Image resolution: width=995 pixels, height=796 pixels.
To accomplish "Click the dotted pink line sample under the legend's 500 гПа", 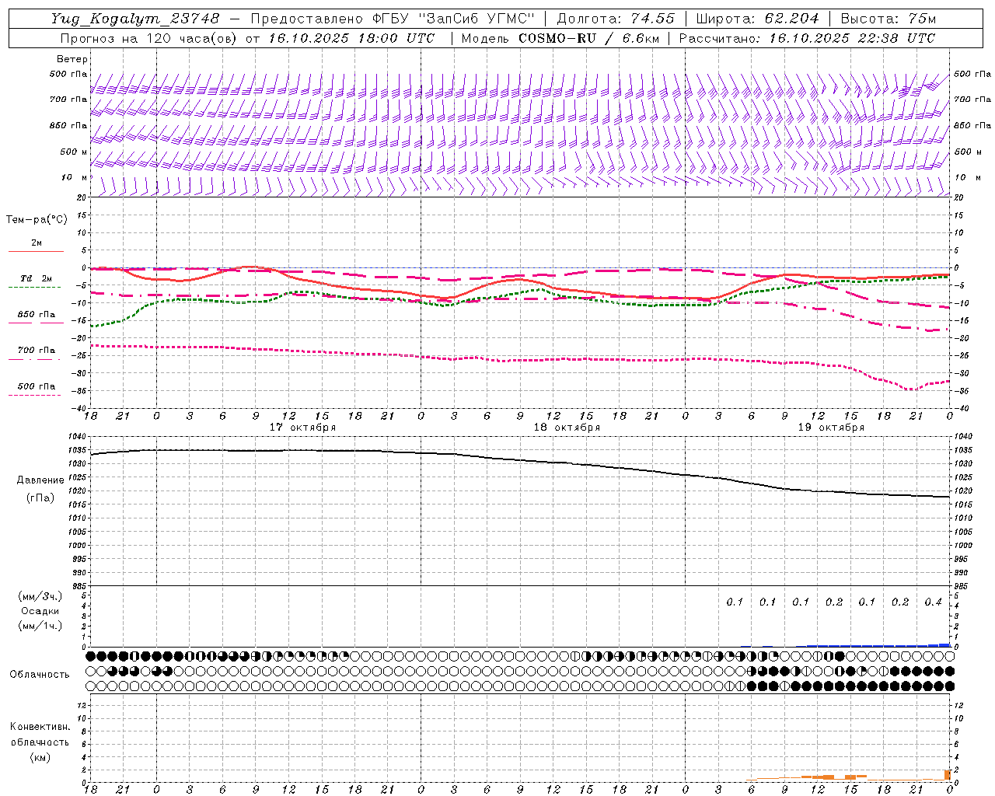I will pos(35,395).
